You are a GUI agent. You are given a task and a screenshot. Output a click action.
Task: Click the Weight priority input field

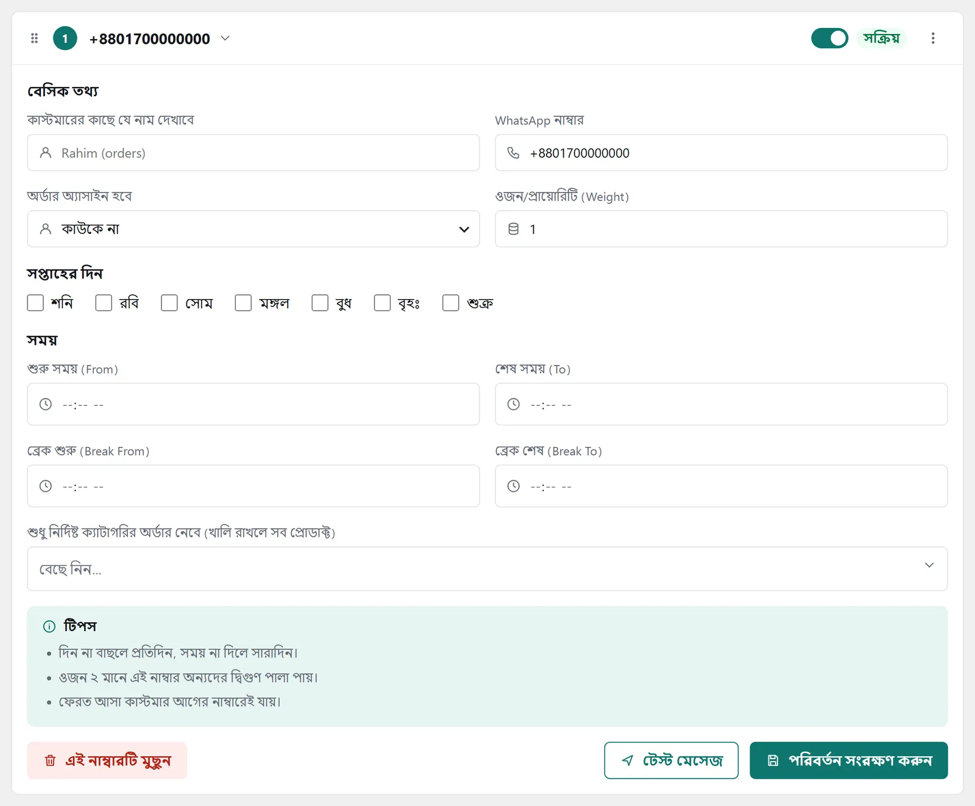(x=721, y=229)
